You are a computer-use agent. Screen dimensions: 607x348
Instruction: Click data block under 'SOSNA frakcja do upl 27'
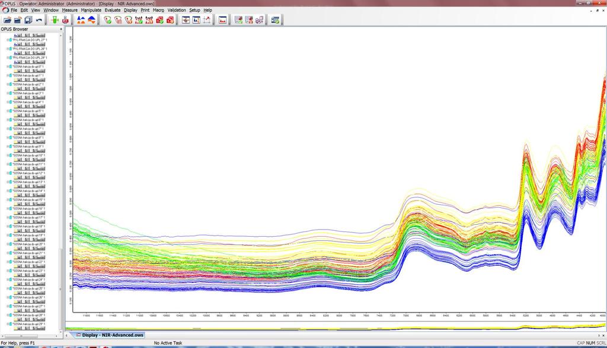pyautogui.click(x=30, y=311)
